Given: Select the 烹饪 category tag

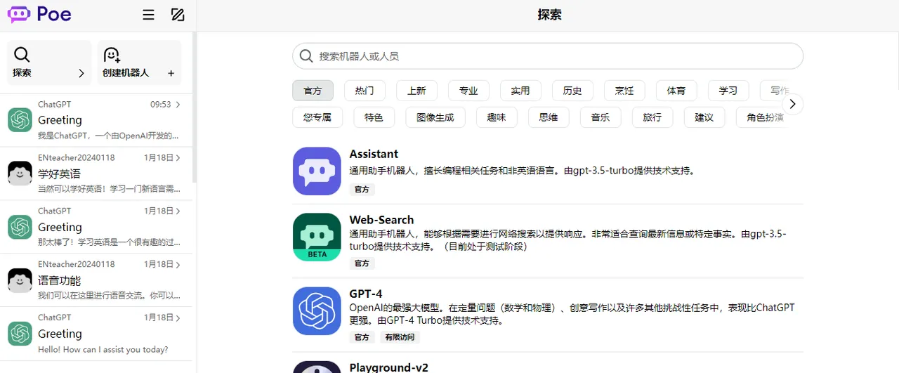Looking at the screenshot, I should coord(624,91).
